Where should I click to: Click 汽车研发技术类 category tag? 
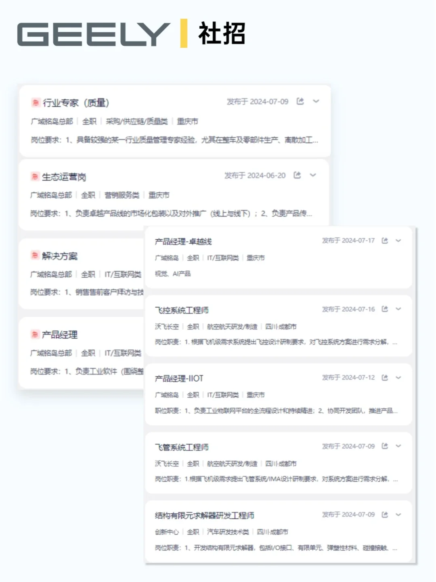click(228, 532)
